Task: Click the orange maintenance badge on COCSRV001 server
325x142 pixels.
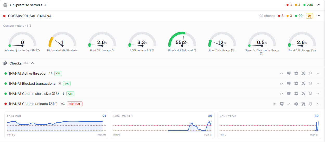Action: (309, 16)
